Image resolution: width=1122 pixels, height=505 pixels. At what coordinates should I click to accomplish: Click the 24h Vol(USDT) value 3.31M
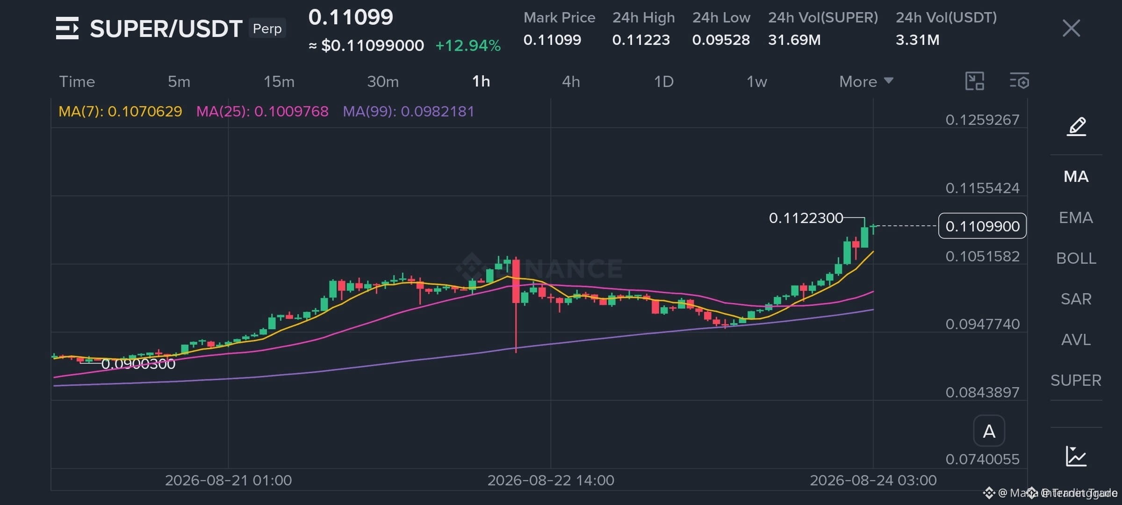(917, 40)
